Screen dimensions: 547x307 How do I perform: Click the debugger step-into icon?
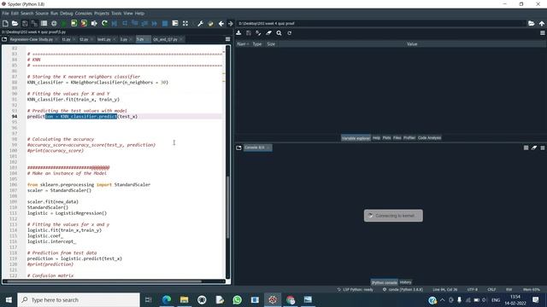point(135,23)
